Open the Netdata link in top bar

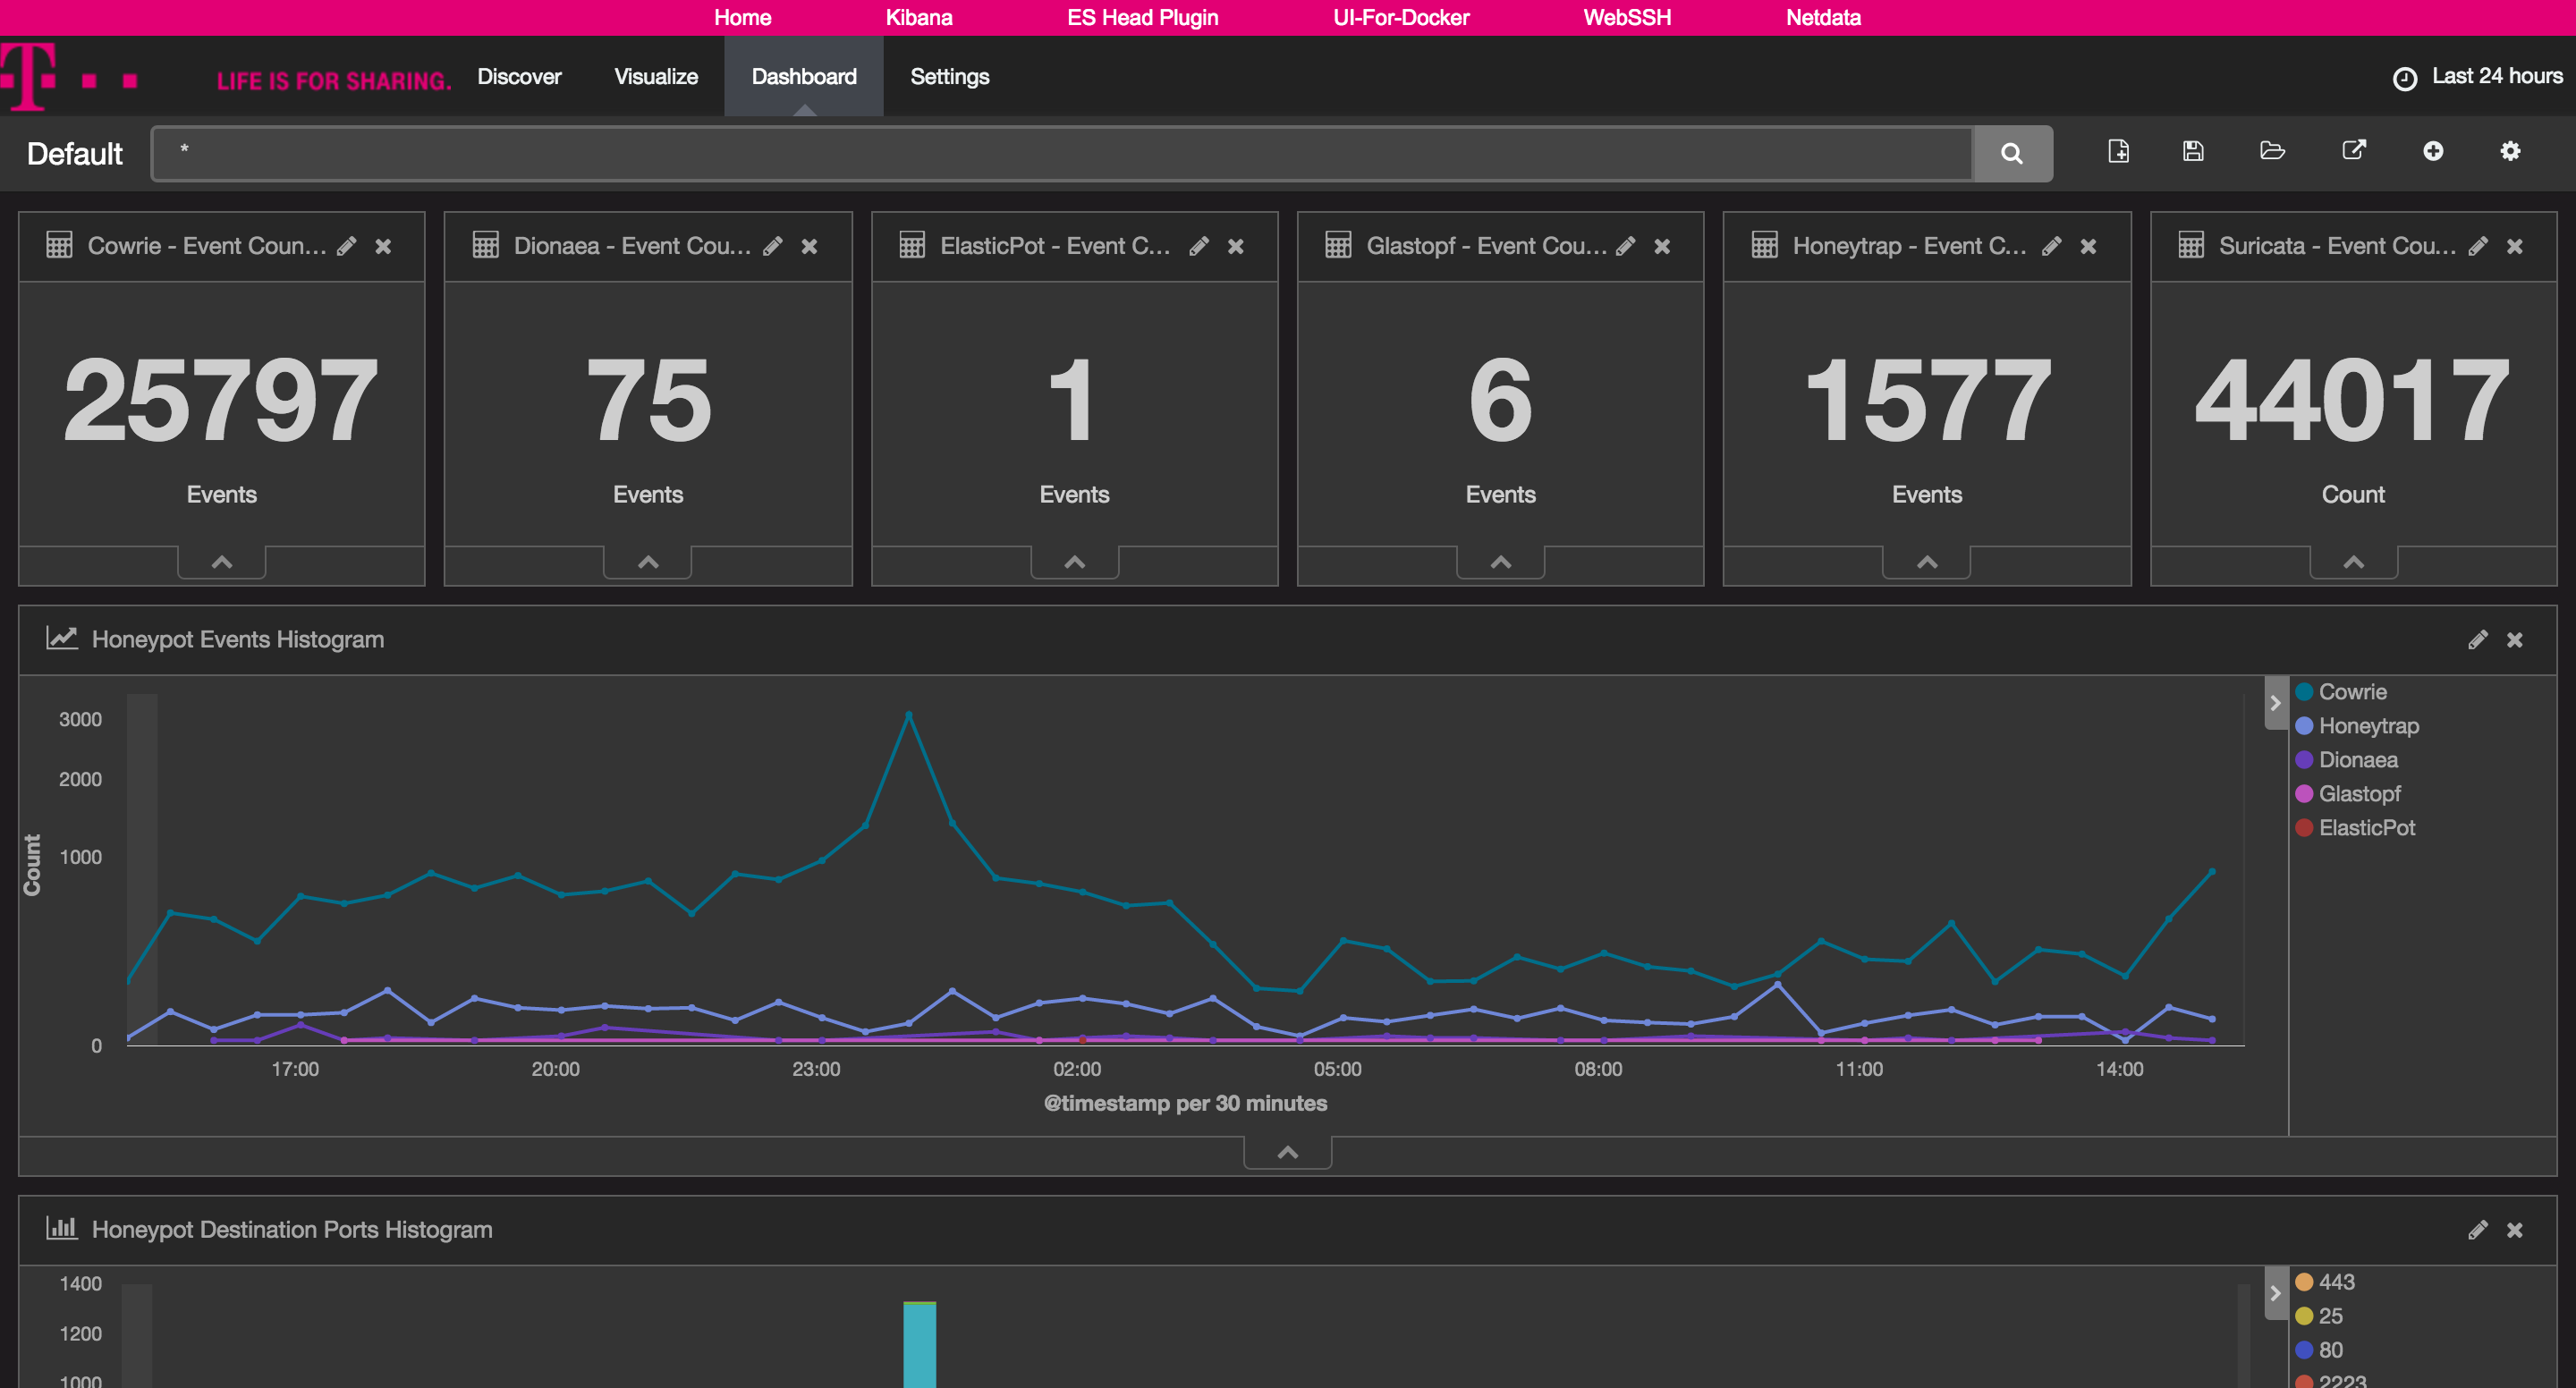[x=1823, y=17]
